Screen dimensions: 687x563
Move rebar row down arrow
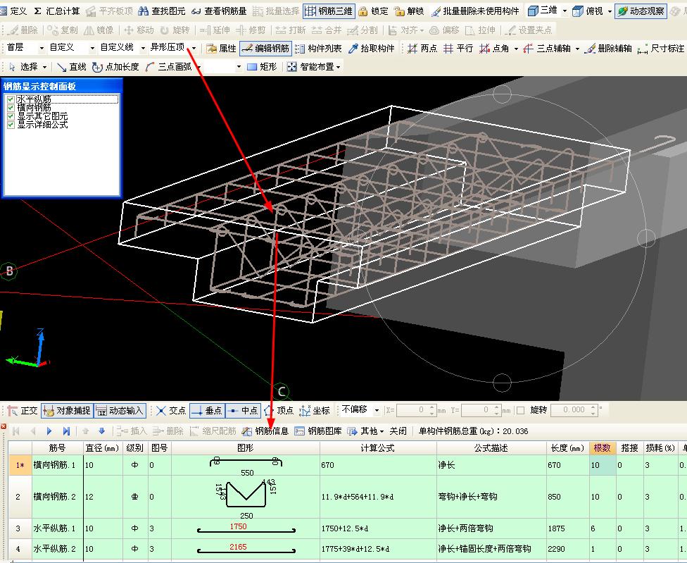click(101, 431)
